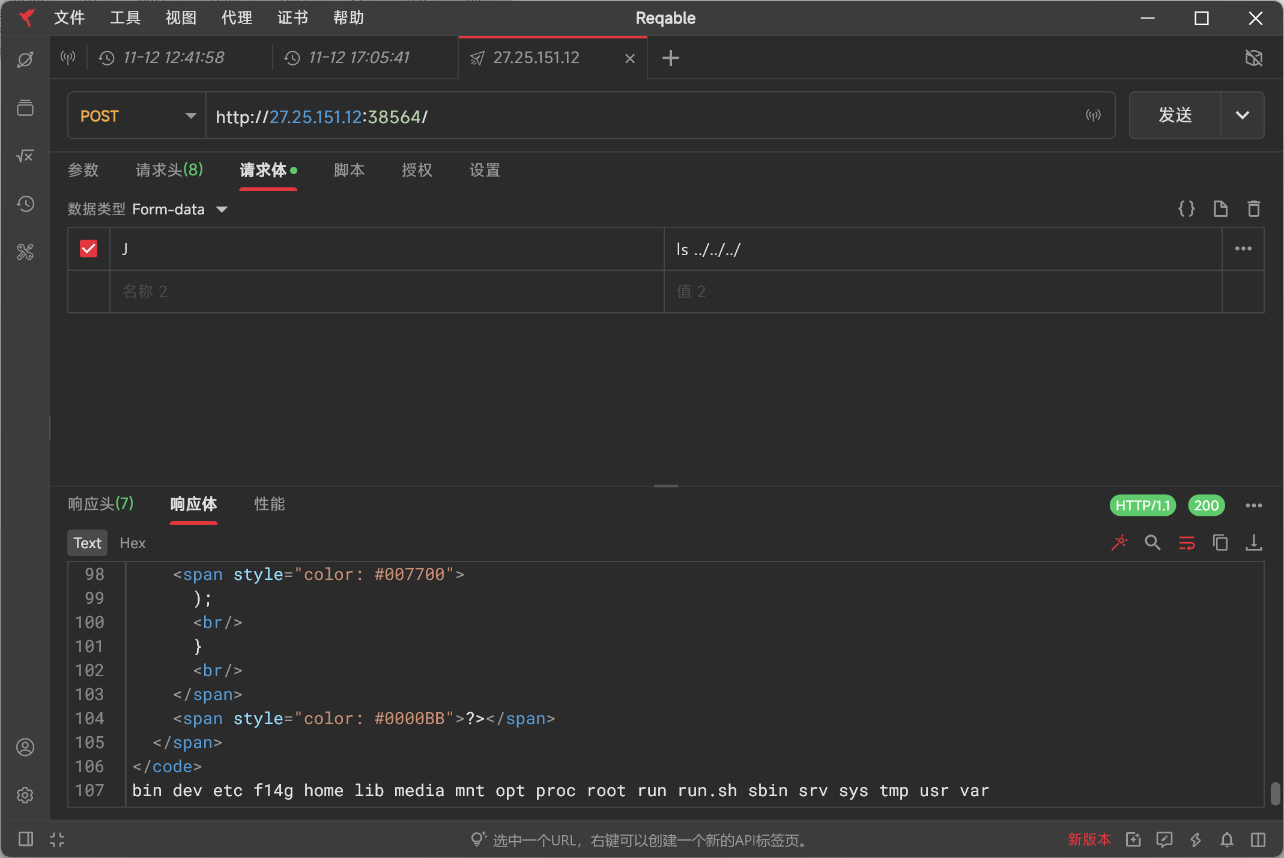Open the history sidebar icon
The width and height of the screenshot is (1284, 858).
click(25, 204)
